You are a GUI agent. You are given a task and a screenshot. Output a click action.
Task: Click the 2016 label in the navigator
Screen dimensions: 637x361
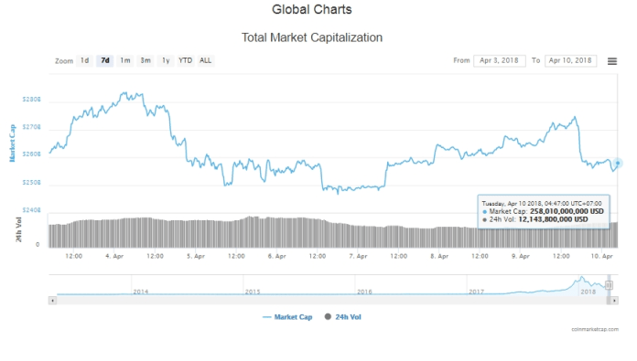(x=364, y=292)
